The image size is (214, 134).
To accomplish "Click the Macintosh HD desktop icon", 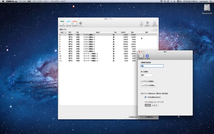I will pos(207,9).
